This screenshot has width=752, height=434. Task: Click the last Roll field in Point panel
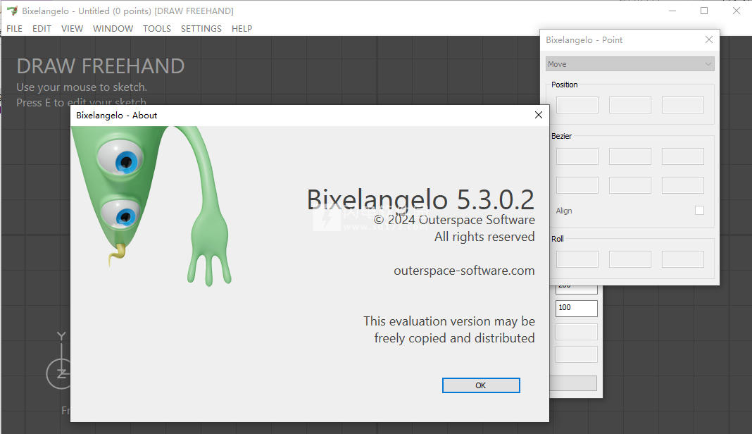point(682,259)
